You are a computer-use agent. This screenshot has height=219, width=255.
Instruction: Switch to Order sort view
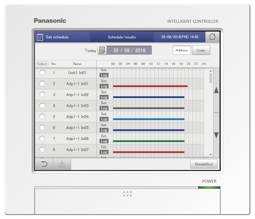pos(201,50)
